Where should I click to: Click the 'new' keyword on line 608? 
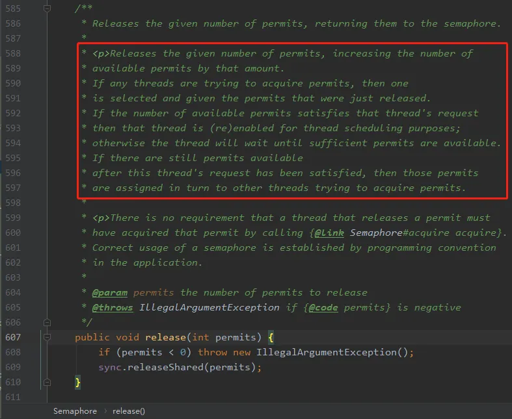coord(241,352)
